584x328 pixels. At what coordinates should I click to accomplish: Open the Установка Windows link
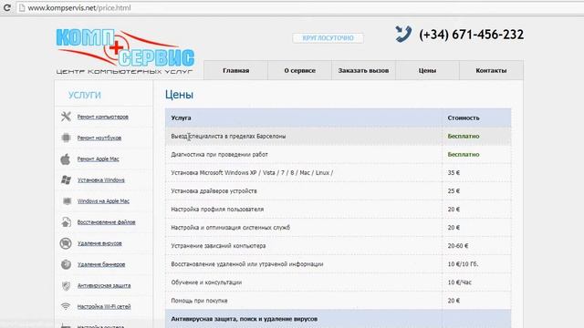[101, 180]
